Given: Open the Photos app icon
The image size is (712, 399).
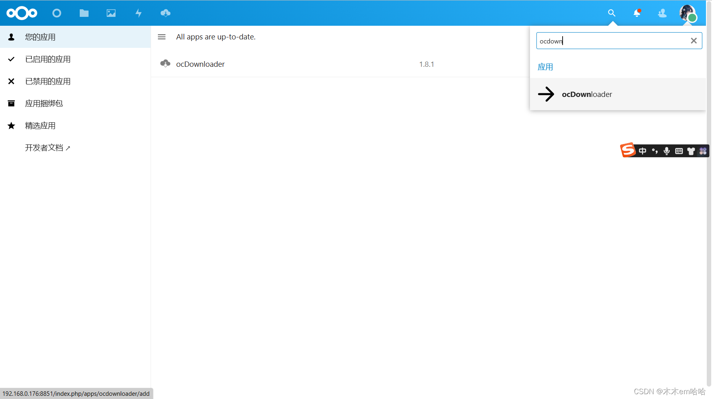Looking at the screenshot, I should coord(111,13).
